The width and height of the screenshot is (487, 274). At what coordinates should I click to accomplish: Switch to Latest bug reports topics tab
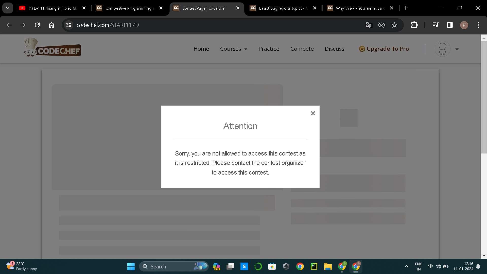tap(282, 8)
